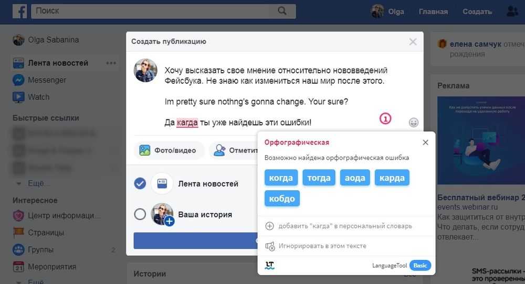Screen dimensions: 525x284
Task: Click the Messenger sidebar icon
Action: [x=18, y=80]
